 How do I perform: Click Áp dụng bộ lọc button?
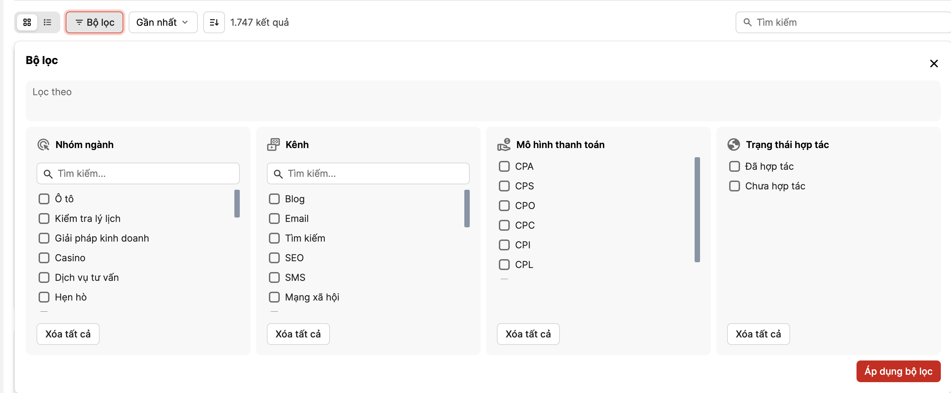pos(898,371)
